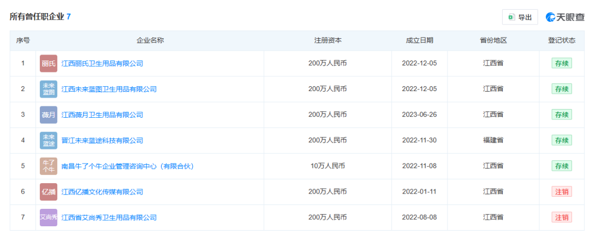
Task: Click 注销 status tag for 江西亿播文化传媒
Action: point(562,191)
